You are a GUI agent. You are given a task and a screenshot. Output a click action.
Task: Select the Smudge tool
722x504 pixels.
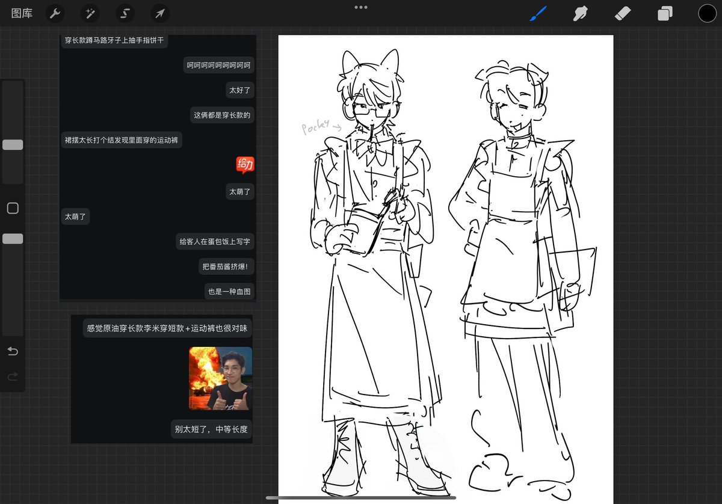[580, 13]
